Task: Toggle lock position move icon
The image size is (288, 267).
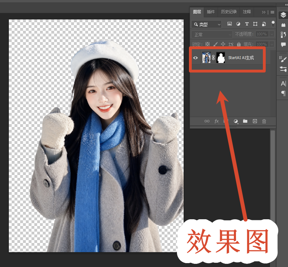Action: (223, 44)
